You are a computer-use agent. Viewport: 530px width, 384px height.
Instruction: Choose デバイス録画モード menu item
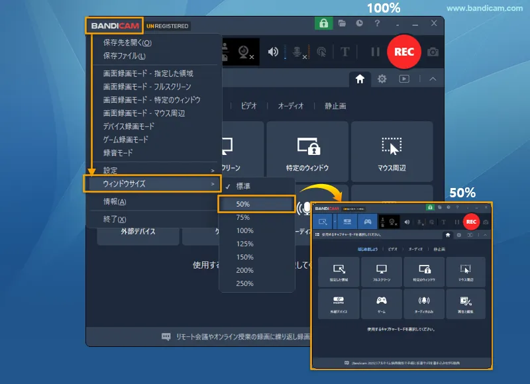129,126
